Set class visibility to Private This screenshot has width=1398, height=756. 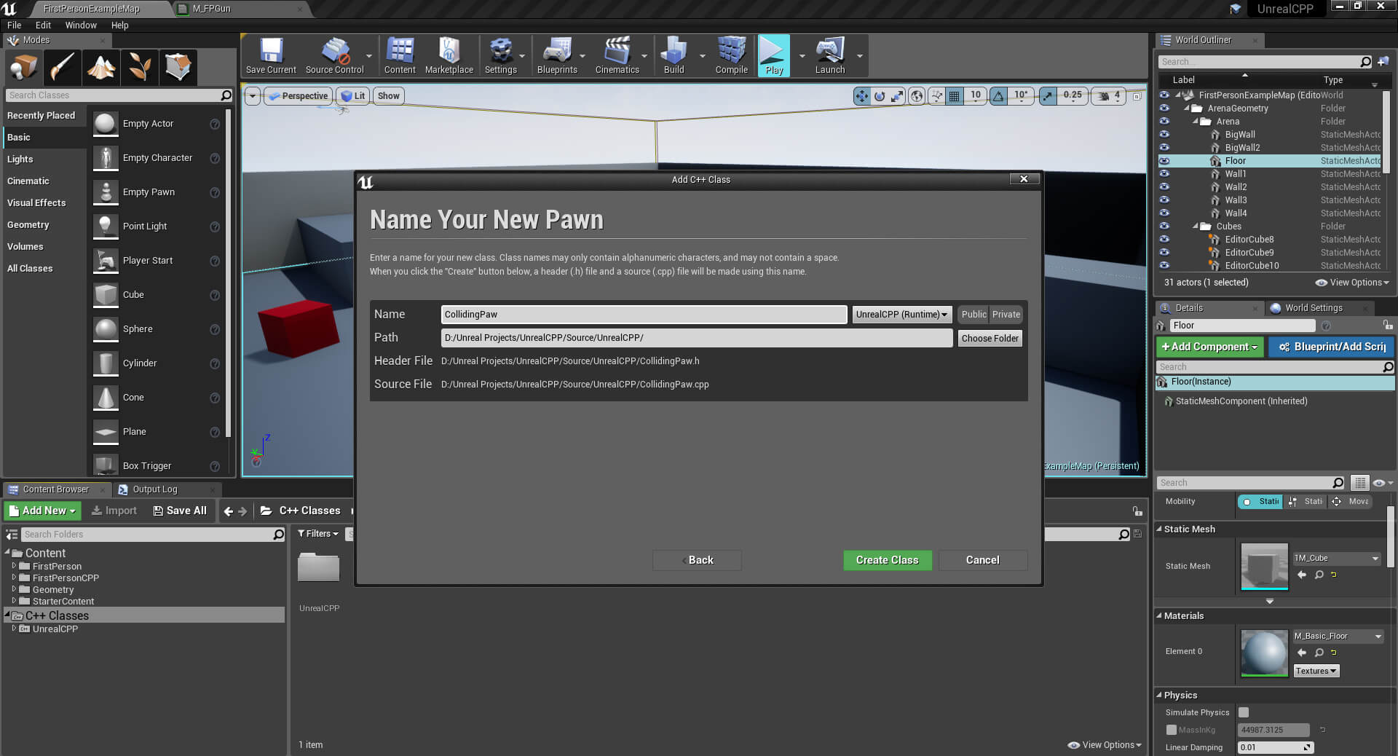click(x=1006, y=315)
